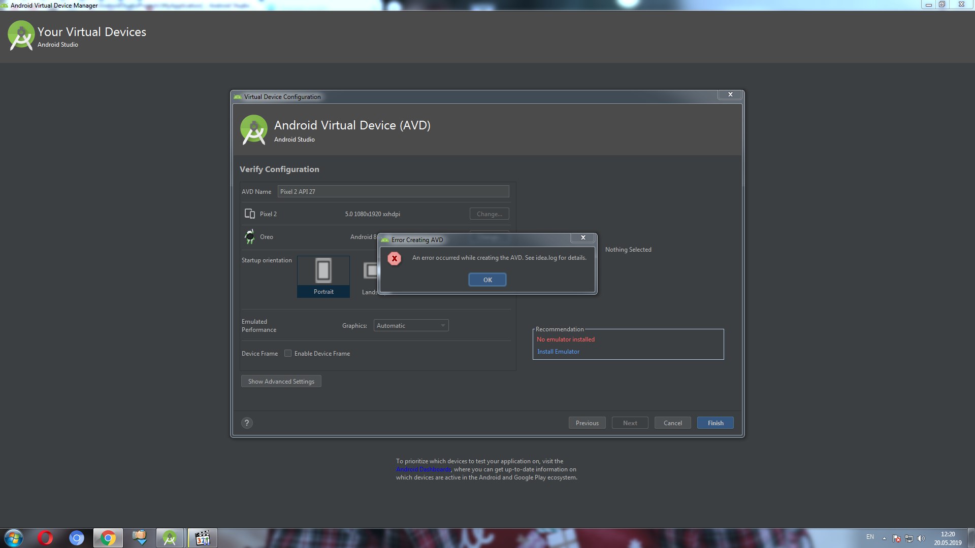Open Opera from the taskbar
The width and height of the screenshot is (975, 548).
pyautogui.click(x=45, y=538)
